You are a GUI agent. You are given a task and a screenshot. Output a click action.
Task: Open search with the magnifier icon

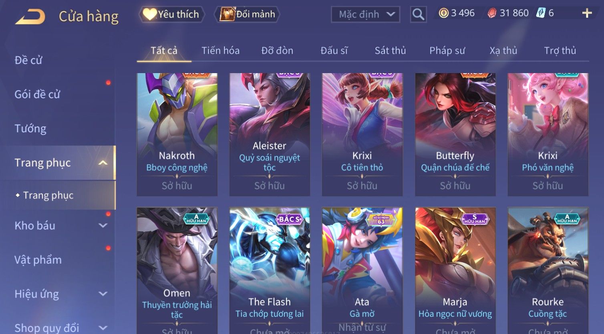point(418,14)
